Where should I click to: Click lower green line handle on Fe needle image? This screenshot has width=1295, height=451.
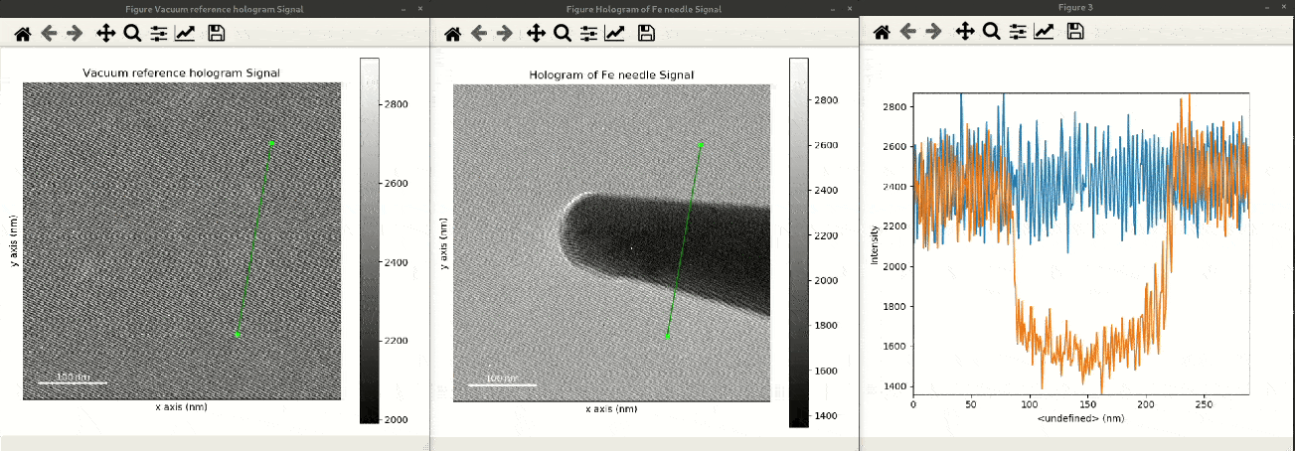(667, 337)
